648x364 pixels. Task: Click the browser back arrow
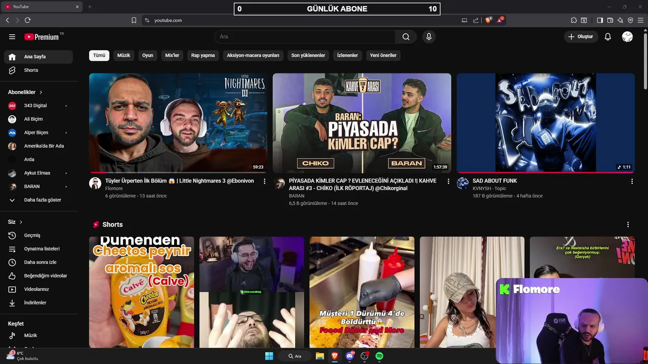(x=8, y=20)
